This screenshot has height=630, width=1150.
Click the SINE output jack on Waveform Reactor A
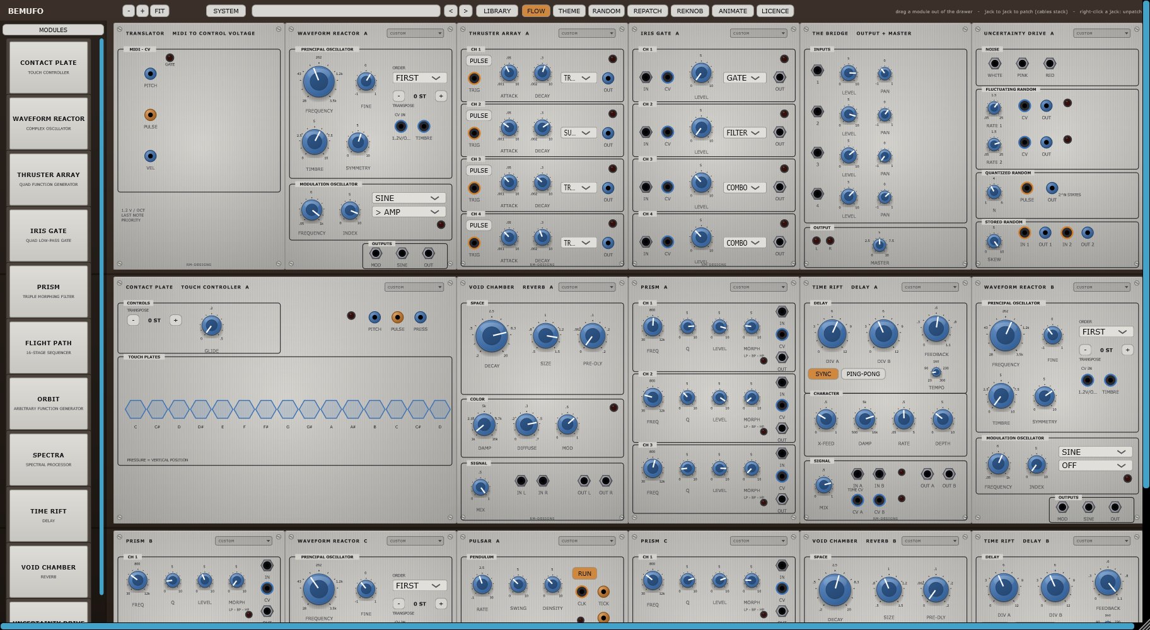[x=402, y=253]
